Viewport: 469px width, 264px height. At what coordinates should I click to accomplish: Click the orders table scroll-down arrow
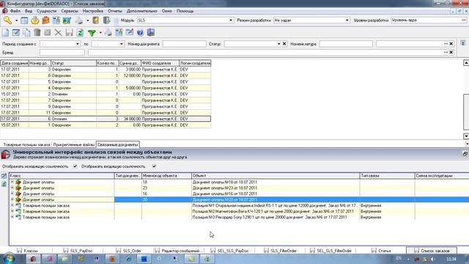point(466,136)
